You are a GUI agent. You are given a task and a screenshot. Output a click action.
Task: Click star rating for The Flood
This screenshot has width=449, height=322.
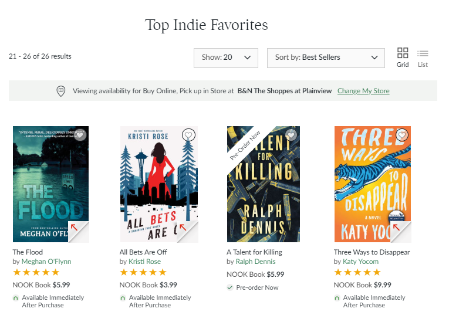click(36, 272)
